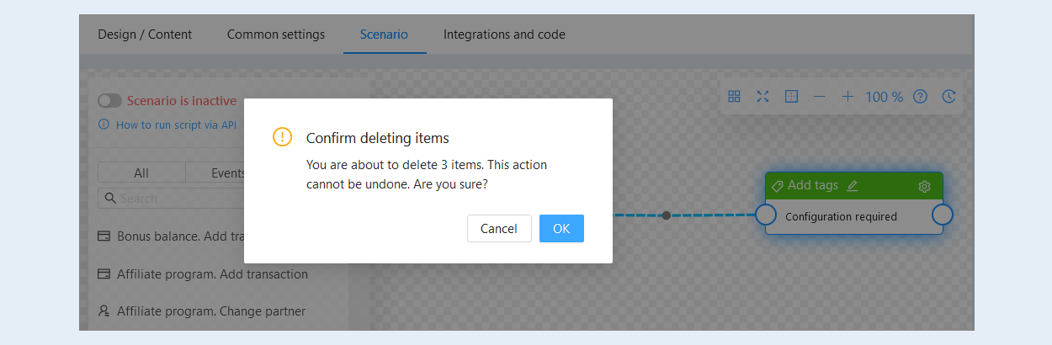Go to Integrations and code tab
This screenshot has width=1052, height=345.
(504, 34)
